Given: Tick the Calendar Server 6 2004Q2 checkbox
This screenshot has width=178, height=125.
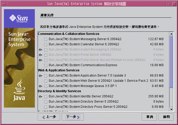Looking at the screenshot, I should click(x=46, y=45).
